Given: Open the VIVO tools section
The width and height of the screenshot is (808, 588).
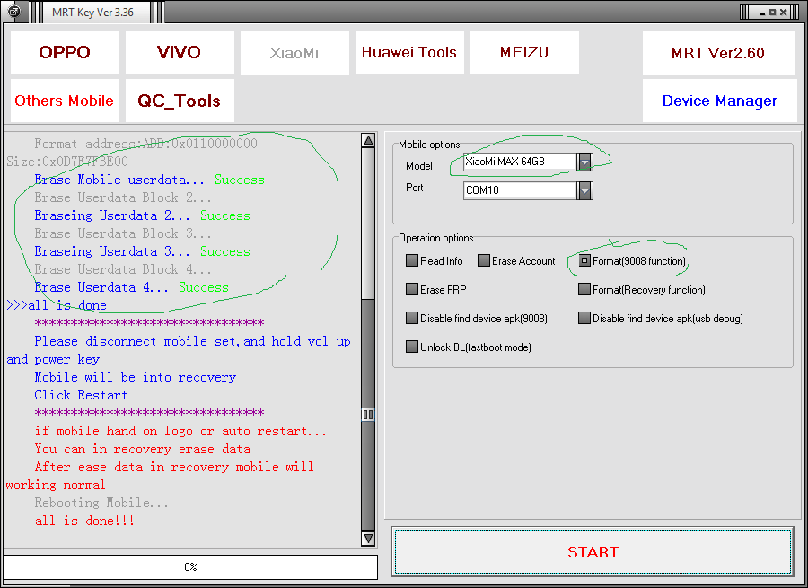Looking at the screenshot, I should [x=180, y=52].
